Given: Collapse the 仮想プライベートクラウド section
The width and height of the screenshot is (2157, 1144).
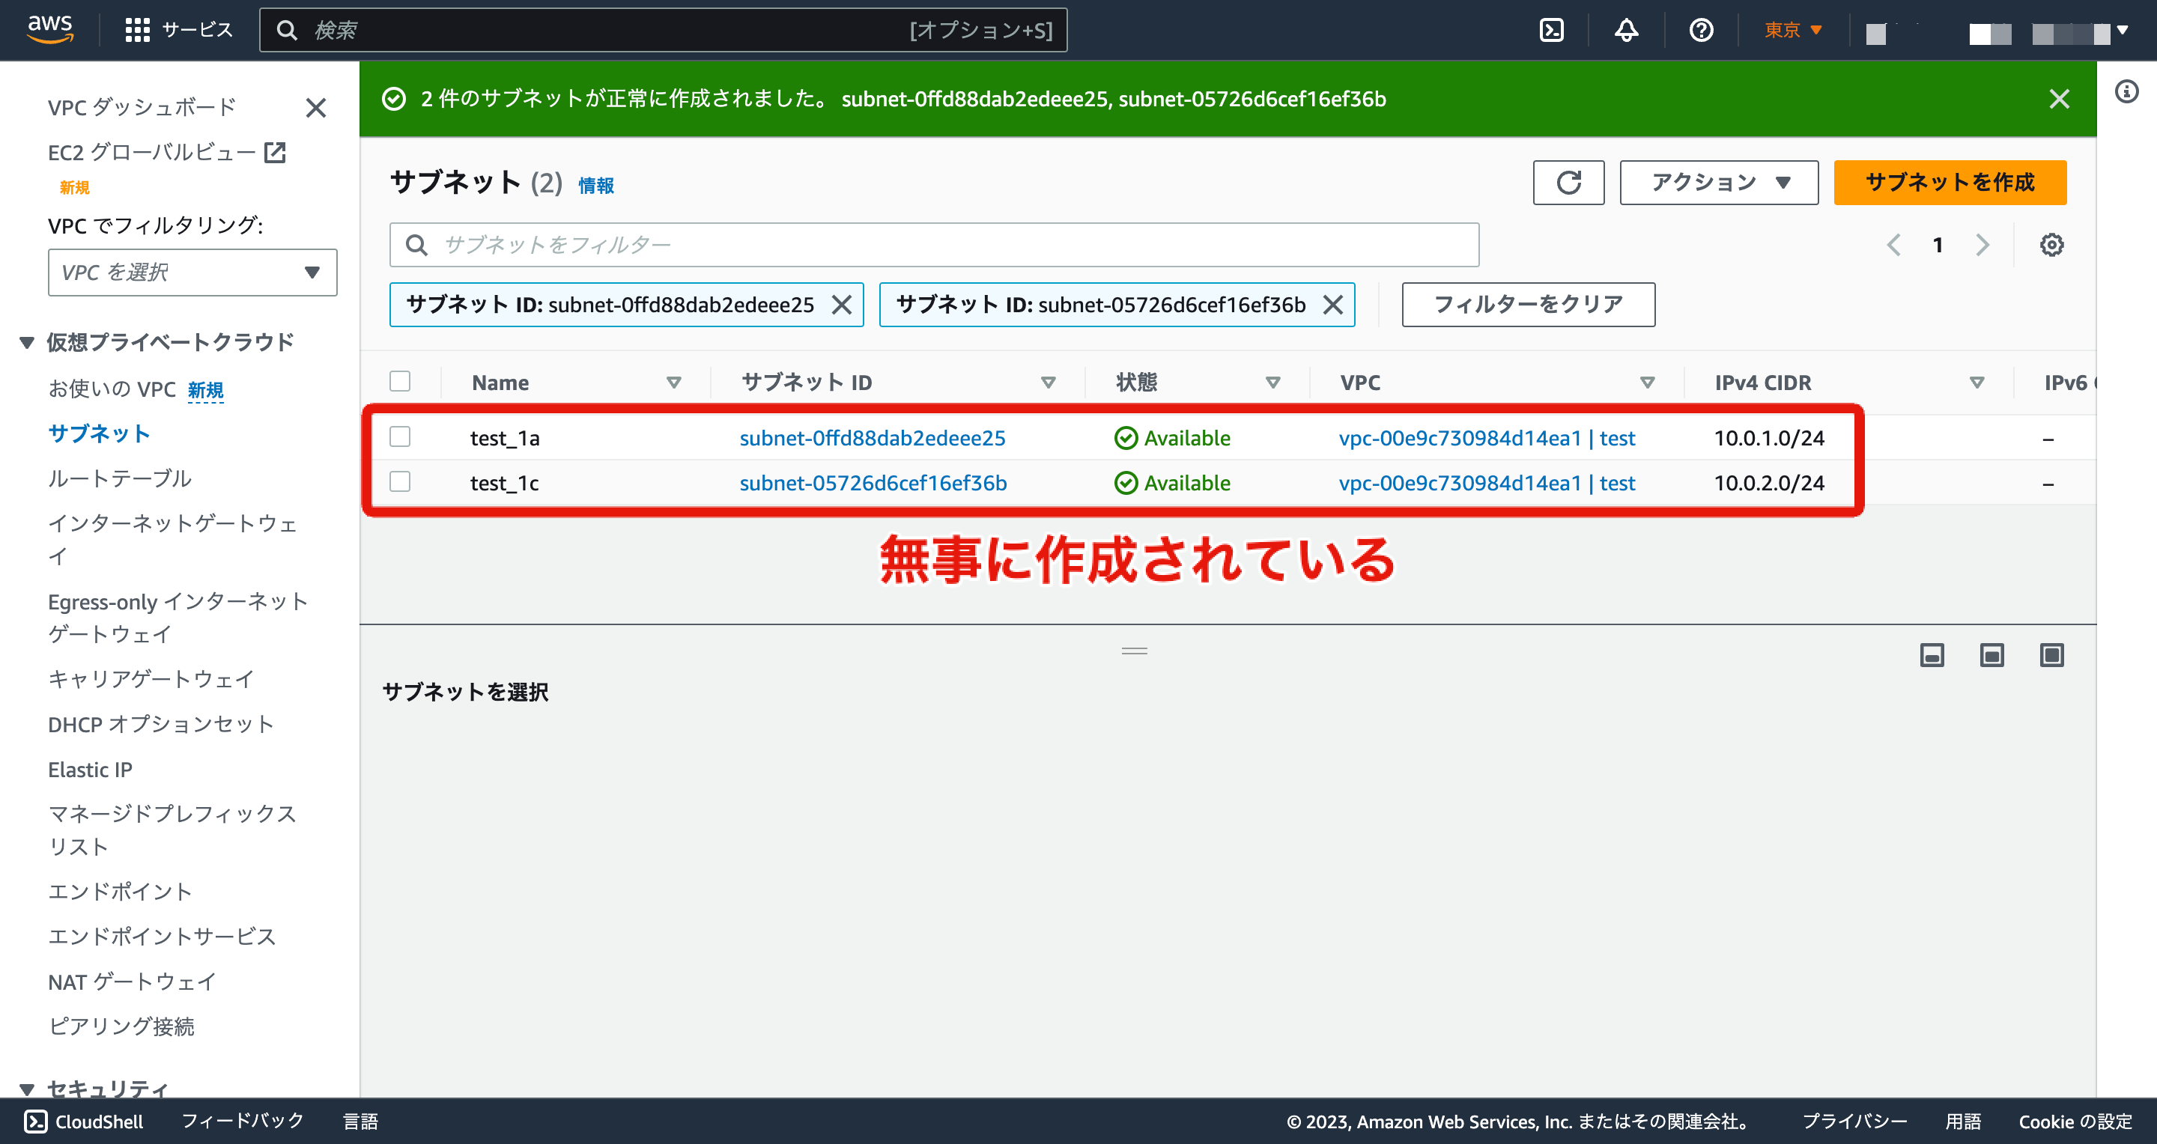Looking at the screenshot, I should click(27, 342).
